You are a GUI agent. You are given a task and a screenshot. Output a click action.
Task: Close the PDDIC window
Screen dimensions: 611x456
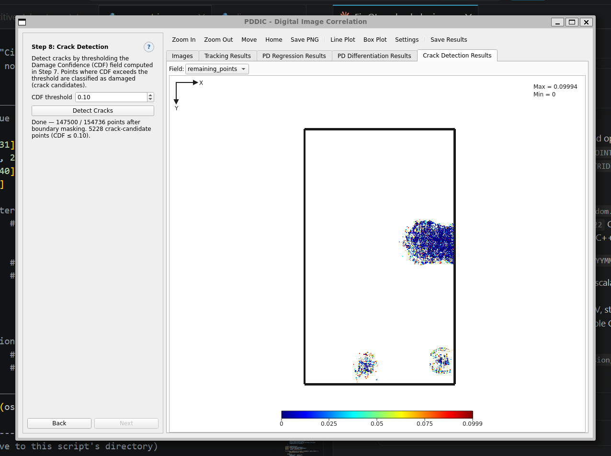(587, 22)
